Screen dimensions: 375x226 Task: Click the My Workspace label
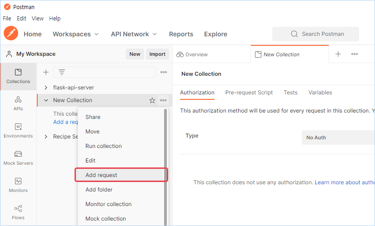coord(36,54)
